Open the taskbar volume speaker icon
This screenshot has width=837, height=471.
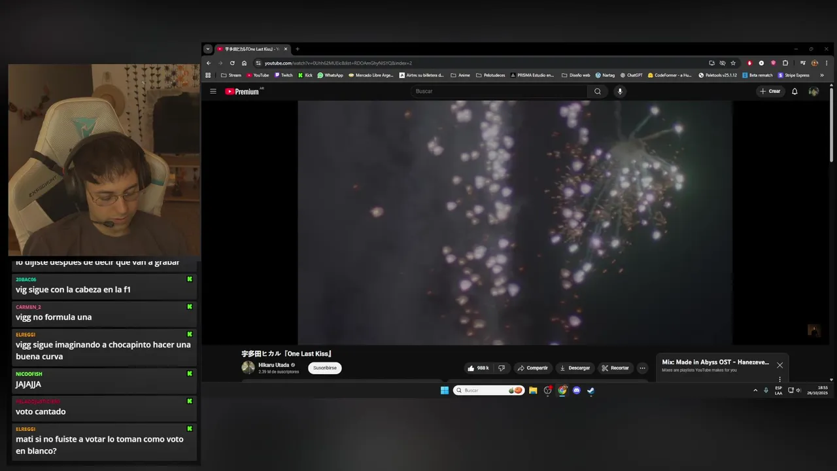pyautogui.click(x=798, y=391)
